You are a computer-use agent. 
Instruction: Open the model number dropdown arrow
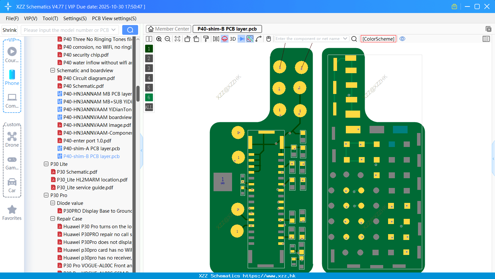[x=113, y=30]
